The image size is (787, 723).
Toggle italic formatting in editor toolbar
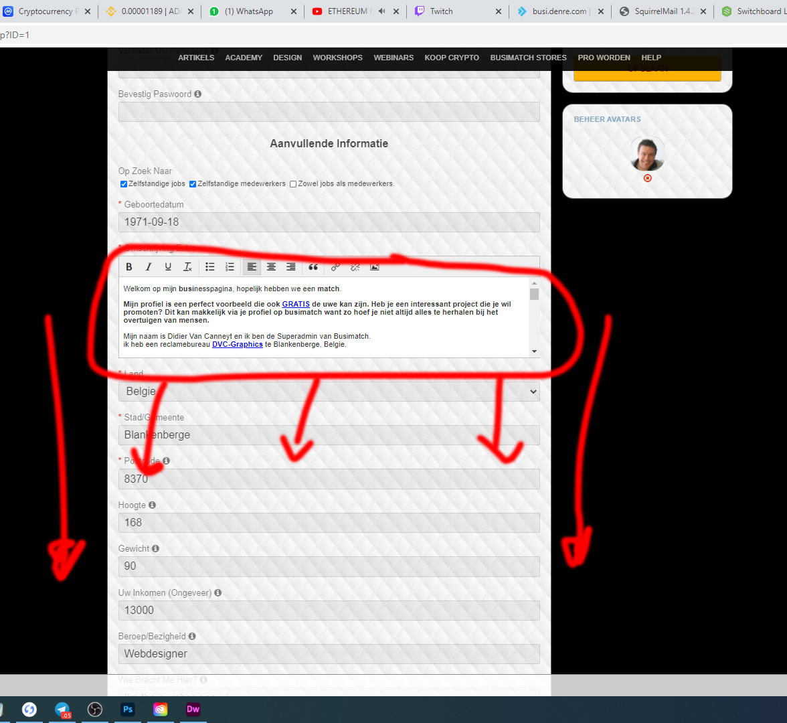tap(149, 266)
